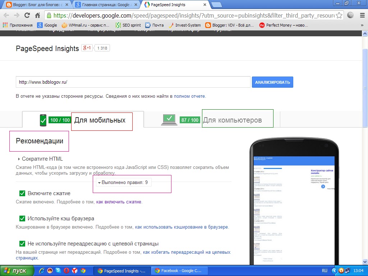This screenshot has width=368, height=276.
Task: Click the browser back arrow
Action: (x=6, y=15)
